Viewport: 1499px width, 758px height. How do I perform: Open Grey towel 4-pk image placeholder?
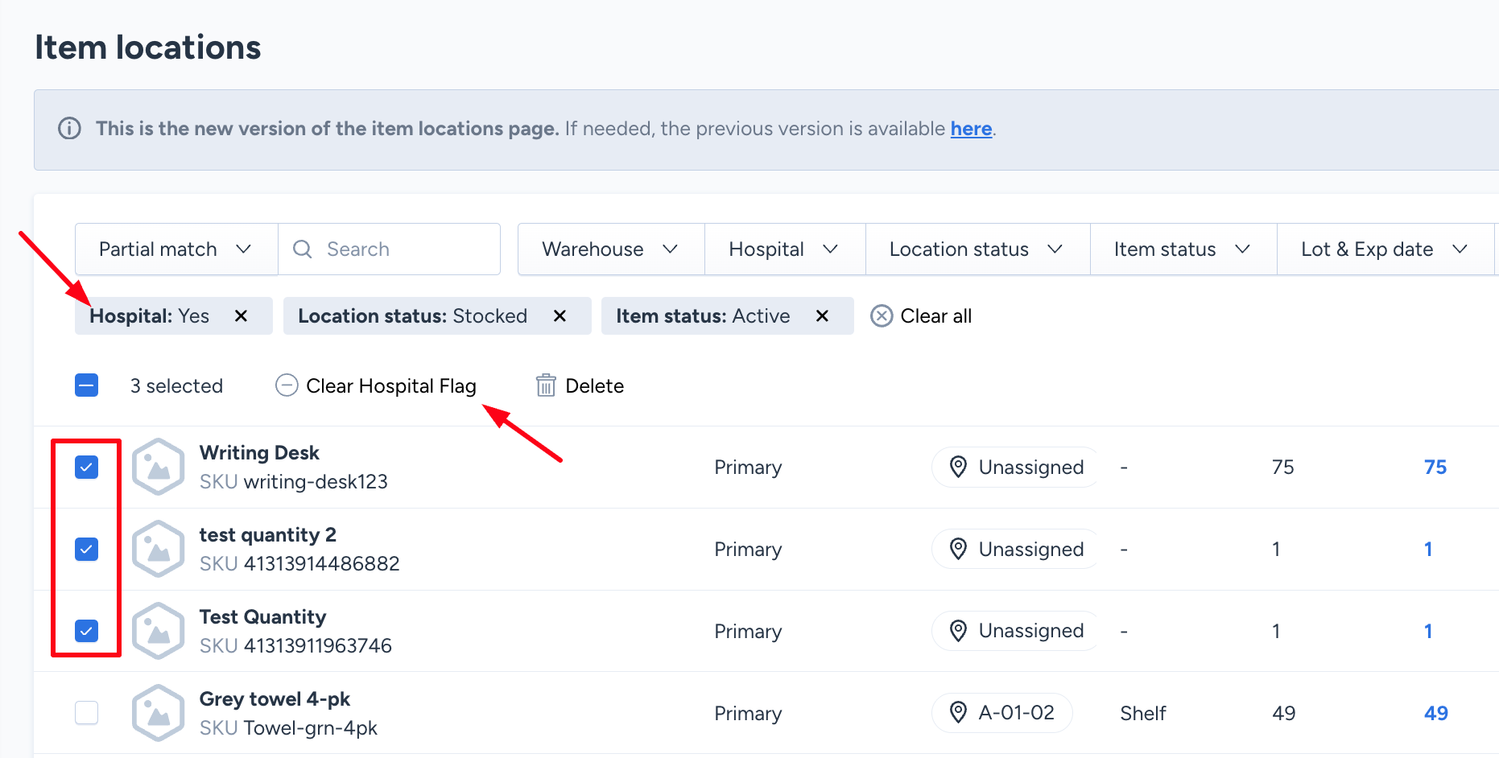159,714
